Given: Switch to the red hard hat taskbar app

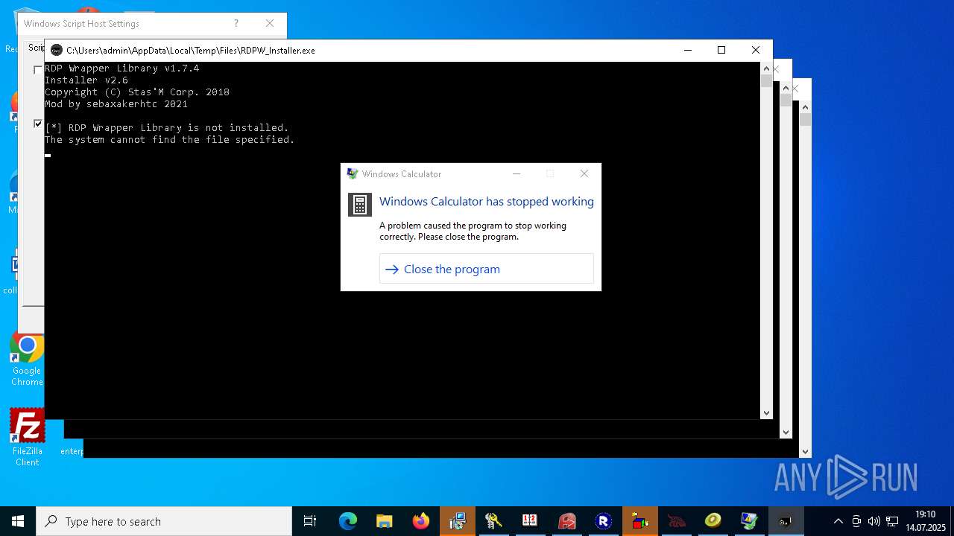Looking at the screenshot, I should 567,521.
